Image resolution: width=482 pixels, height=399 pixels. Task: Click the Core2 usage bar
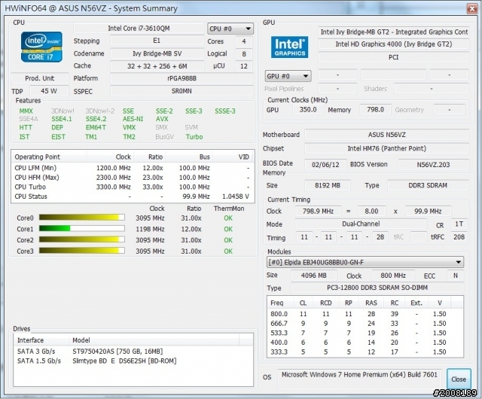coord(82,239)
